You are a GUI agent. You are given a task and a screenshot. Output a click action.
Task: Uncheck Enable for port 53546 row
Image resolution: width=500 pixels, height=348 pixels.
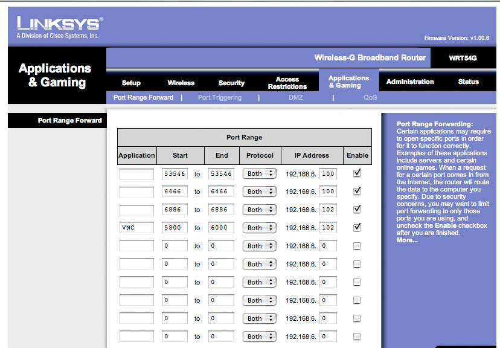click(x=357, y=173)
